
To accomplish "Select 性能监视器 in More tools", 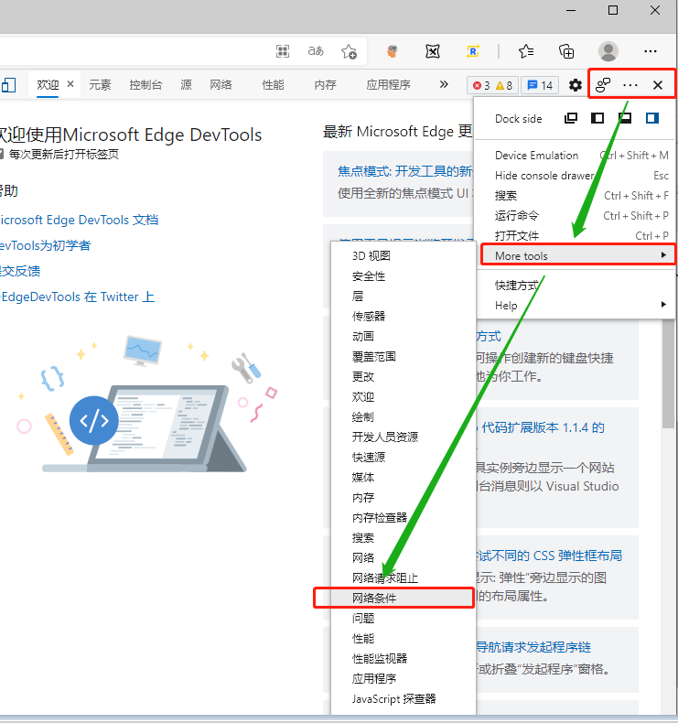I will (404, 658).
